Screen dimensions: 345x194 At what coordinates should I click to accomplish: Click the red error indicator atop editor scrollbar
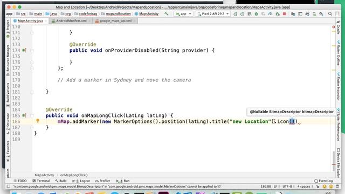pos(334,27)
